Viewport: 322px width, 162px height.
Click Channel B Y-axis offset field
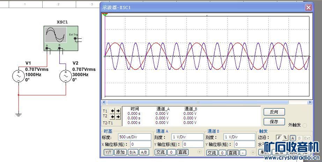(x=246, y=144)
